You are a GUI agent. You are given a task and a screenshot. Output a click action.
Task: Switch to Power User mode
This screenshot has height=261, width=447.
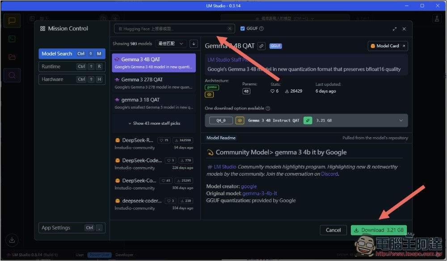click(100, 255)
